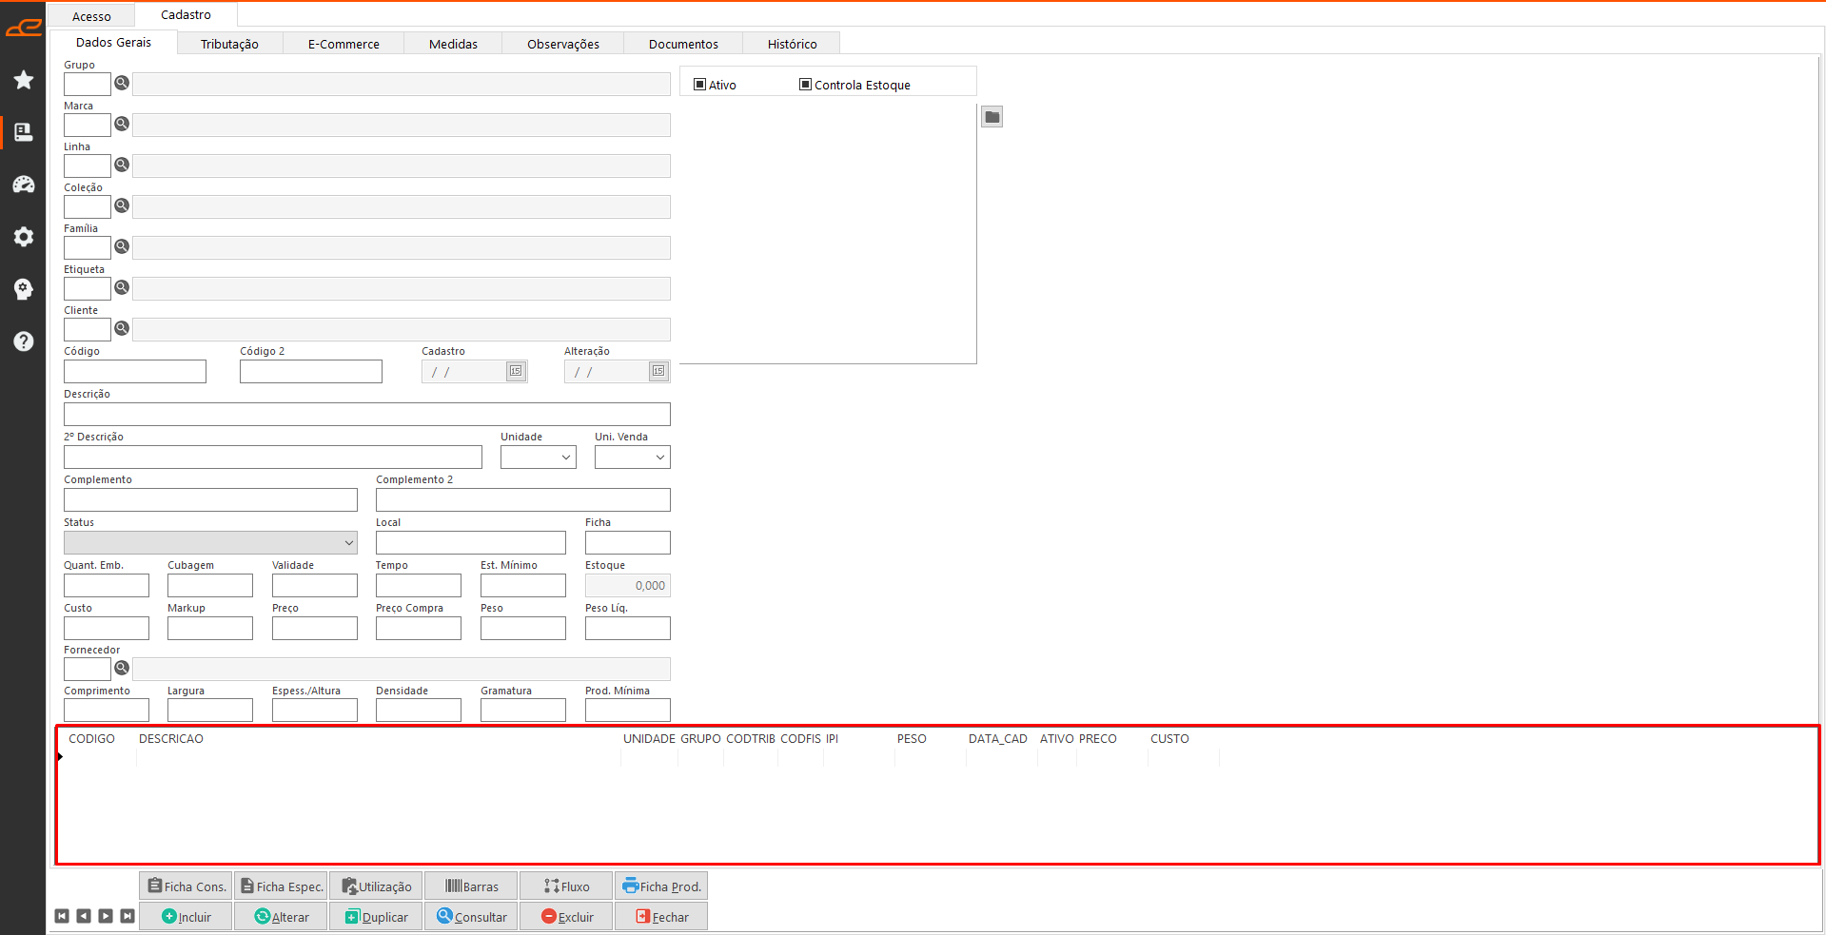Click the help question mark icon
This screenshot has height=935, width=1826.
pyautogui.click(x=24, y=341)
